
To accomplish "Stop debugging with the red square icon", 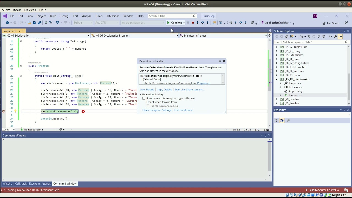I will point(193,23).
